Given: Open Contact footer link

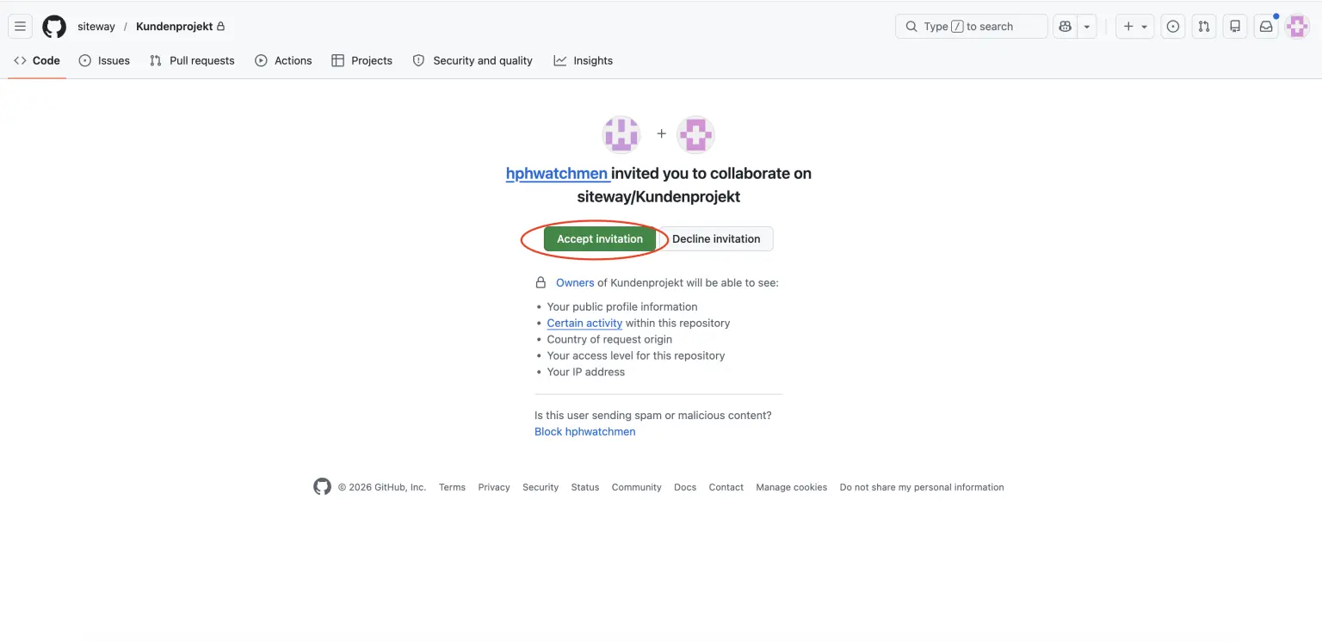Looking at the screenshot, I should (x=726, y=487).
